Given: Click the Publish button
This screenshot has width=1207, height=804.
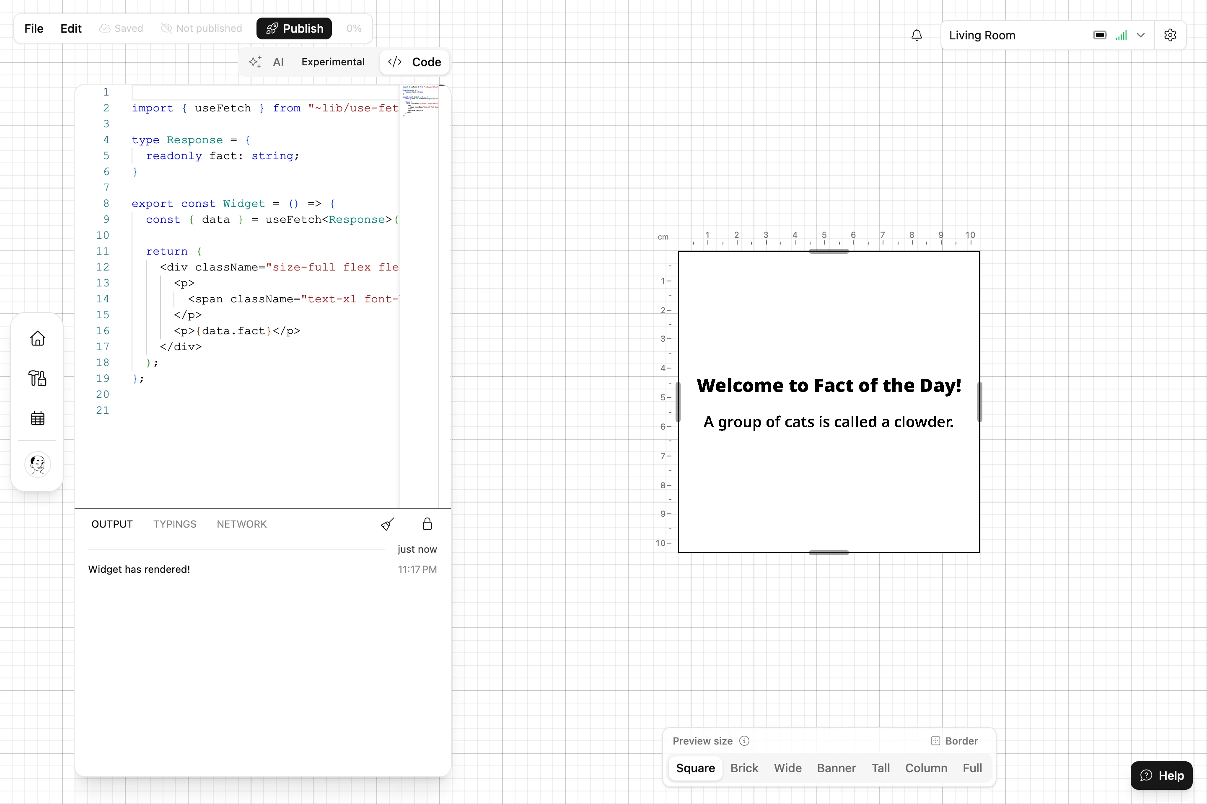Looking at the screenshot, I should coord(294,28).
